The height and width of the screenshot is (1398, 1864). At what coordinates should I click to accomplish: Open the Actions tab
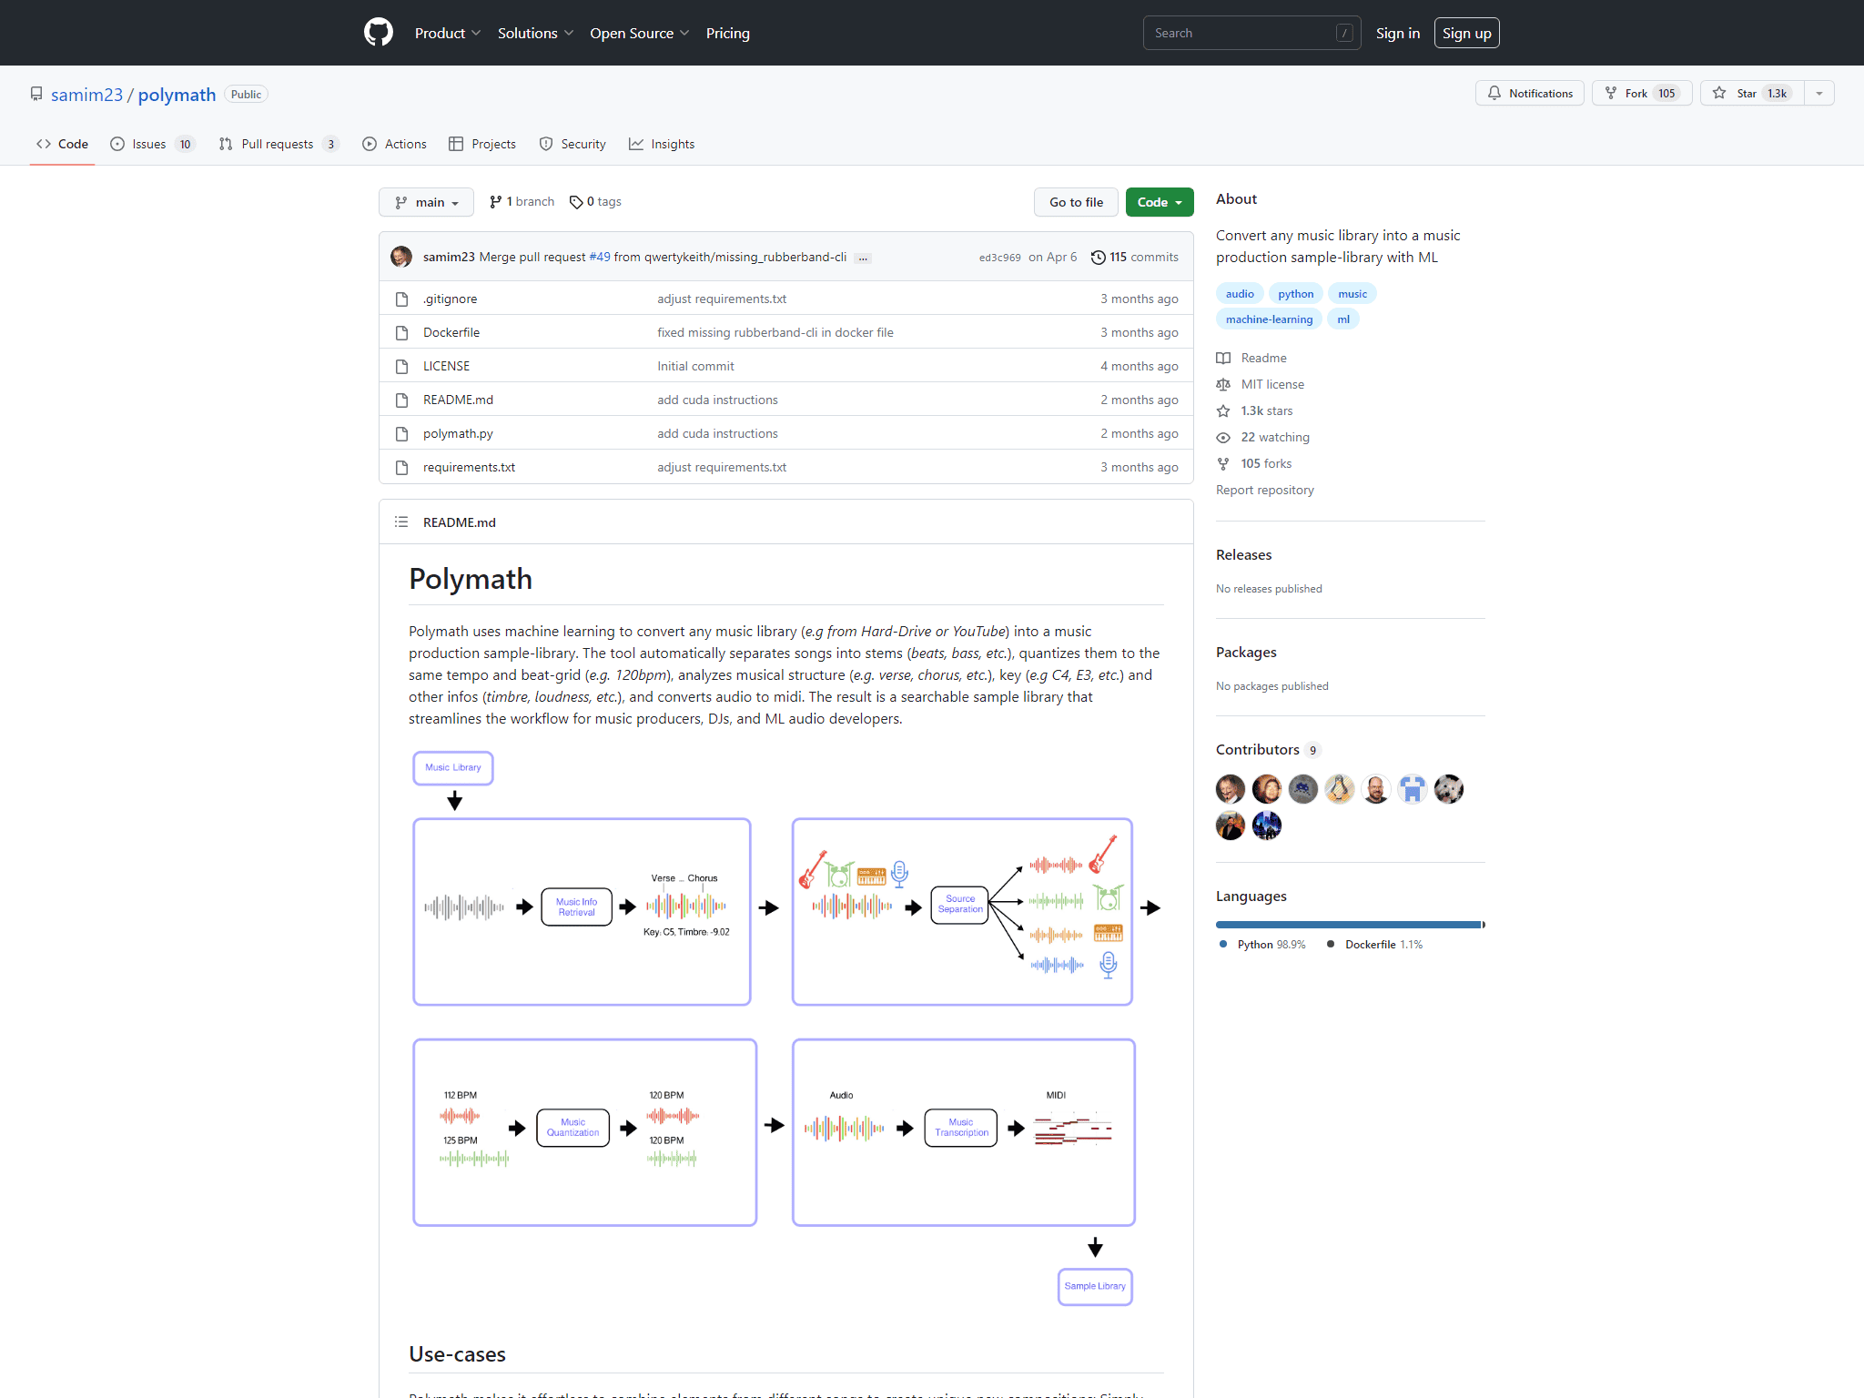tap(394, 144)
